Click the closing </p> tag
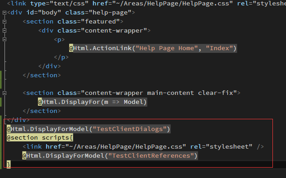286x178 pixels. pyautogui.click(x=61, y=57)
